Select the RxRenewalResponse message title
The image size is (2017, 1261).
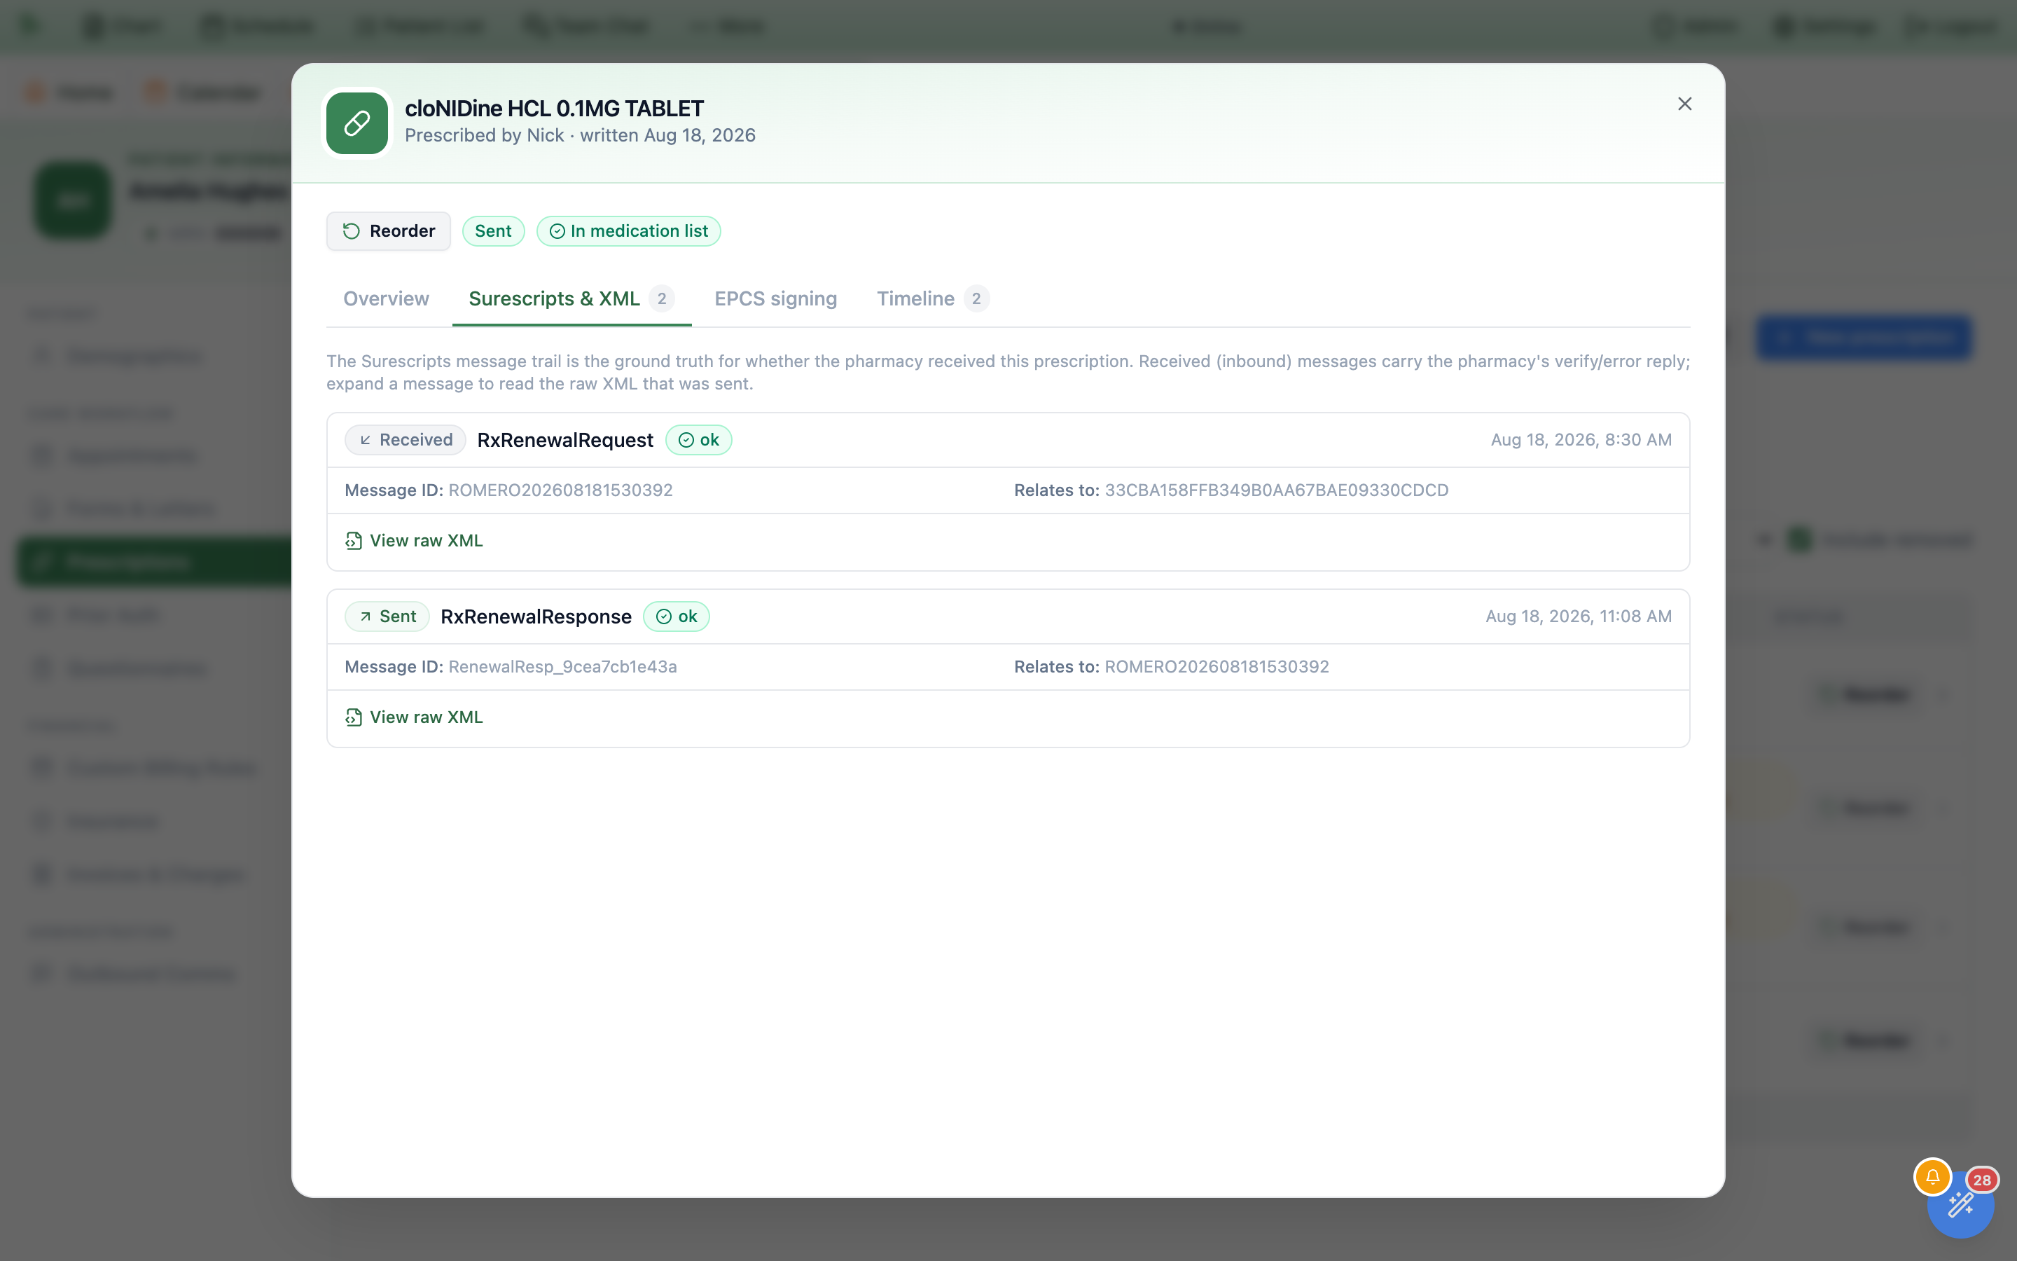click(536, 616)
